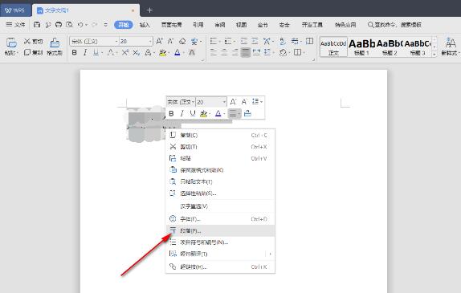Click the Cut scissors button in the ribbon

[33, 42]
